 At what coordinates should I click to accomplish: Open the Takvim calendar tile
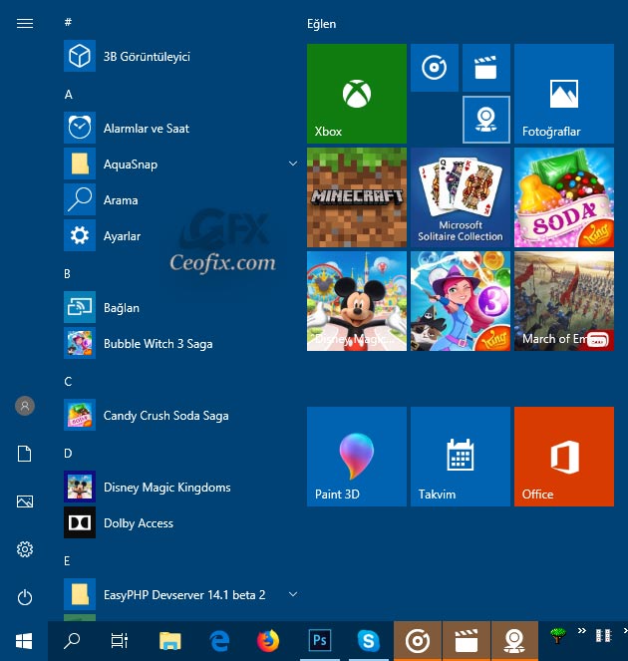click(461, 457)
